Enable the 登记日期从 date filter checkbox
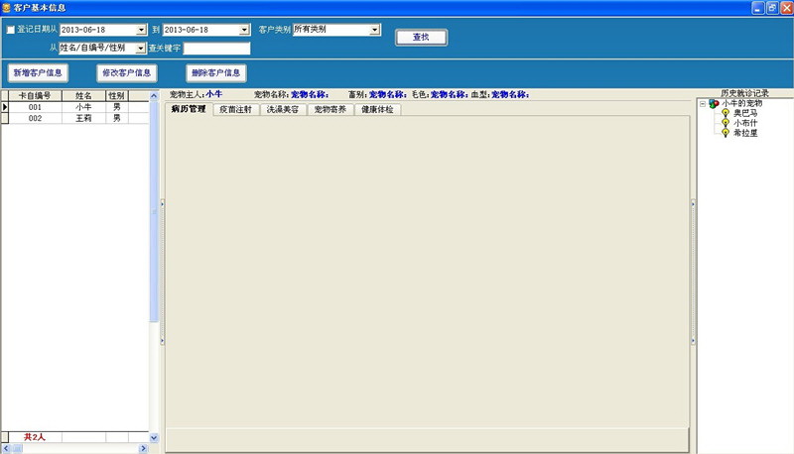Image resolution: width=794 pixels, height=454 pixels. coord(11,30)
